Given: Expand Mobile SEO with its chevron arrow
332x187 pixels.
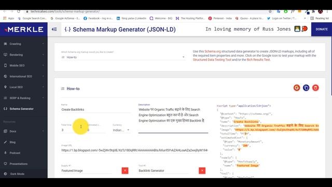Looking at the screenshot, I should 43,65.
